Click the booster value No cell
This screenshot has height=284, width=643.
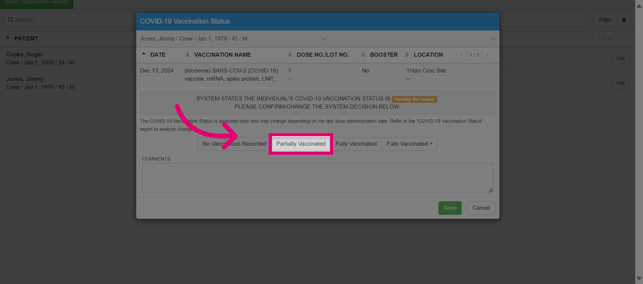click(x=365, y=71)
